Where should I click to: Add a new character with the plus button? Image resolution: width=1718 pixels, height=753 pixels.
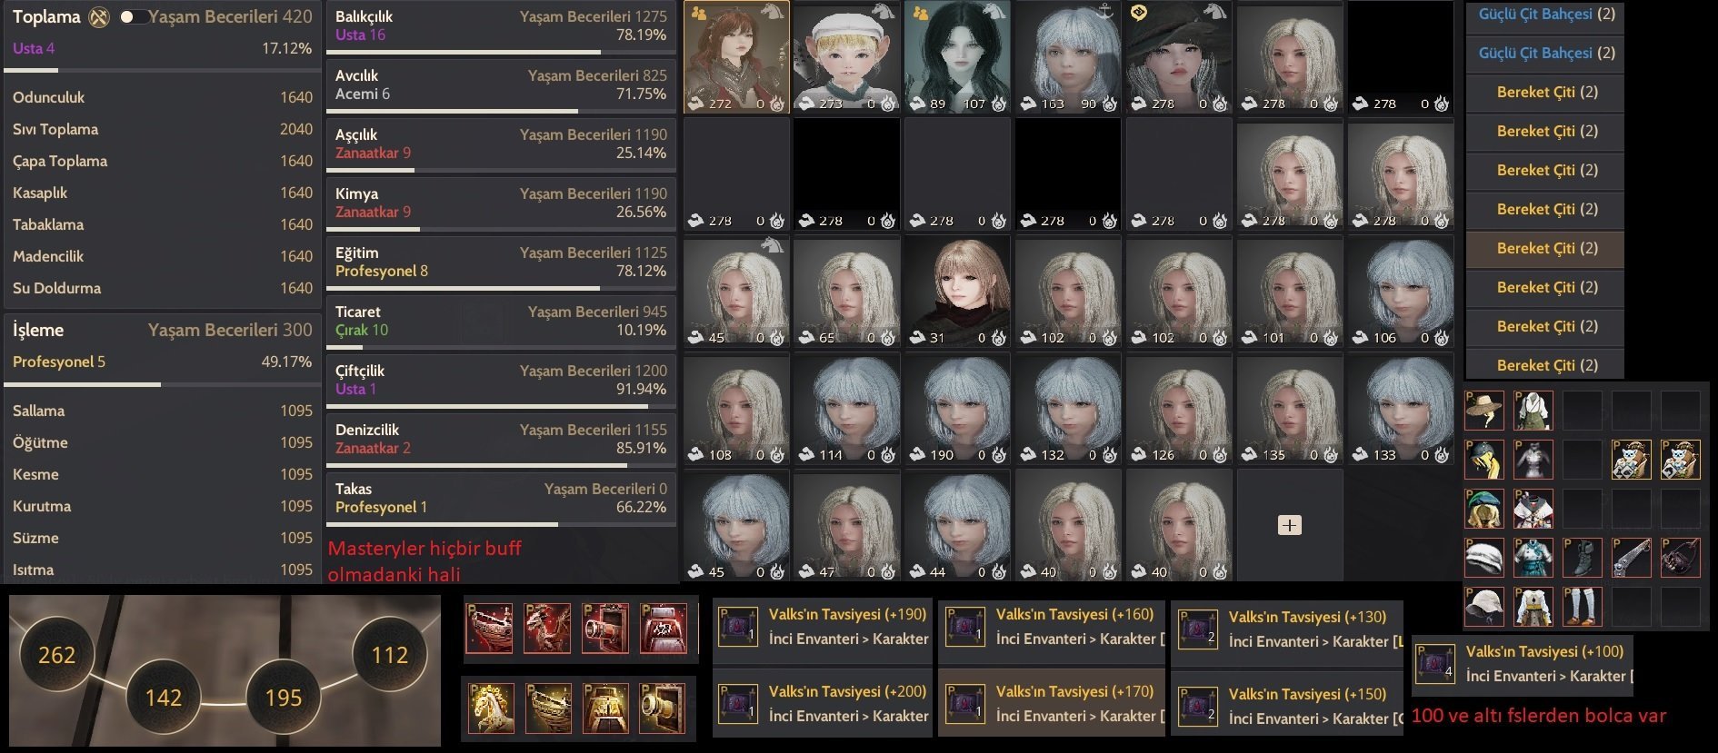[x=1289, y=525]
